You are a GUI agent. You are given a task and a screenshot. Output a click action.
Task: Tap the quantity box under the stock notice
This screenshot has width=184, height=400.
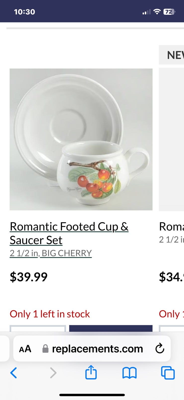coord(38,328)
